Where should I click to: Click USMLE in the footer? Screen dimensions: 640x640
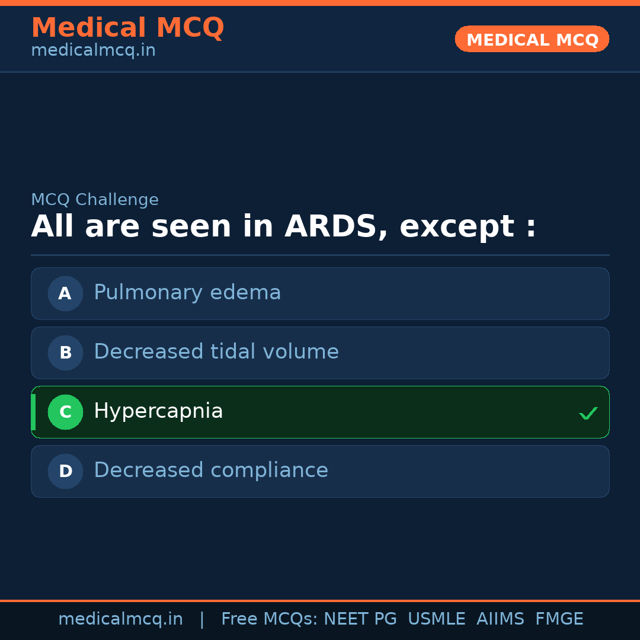pos(437,619)
